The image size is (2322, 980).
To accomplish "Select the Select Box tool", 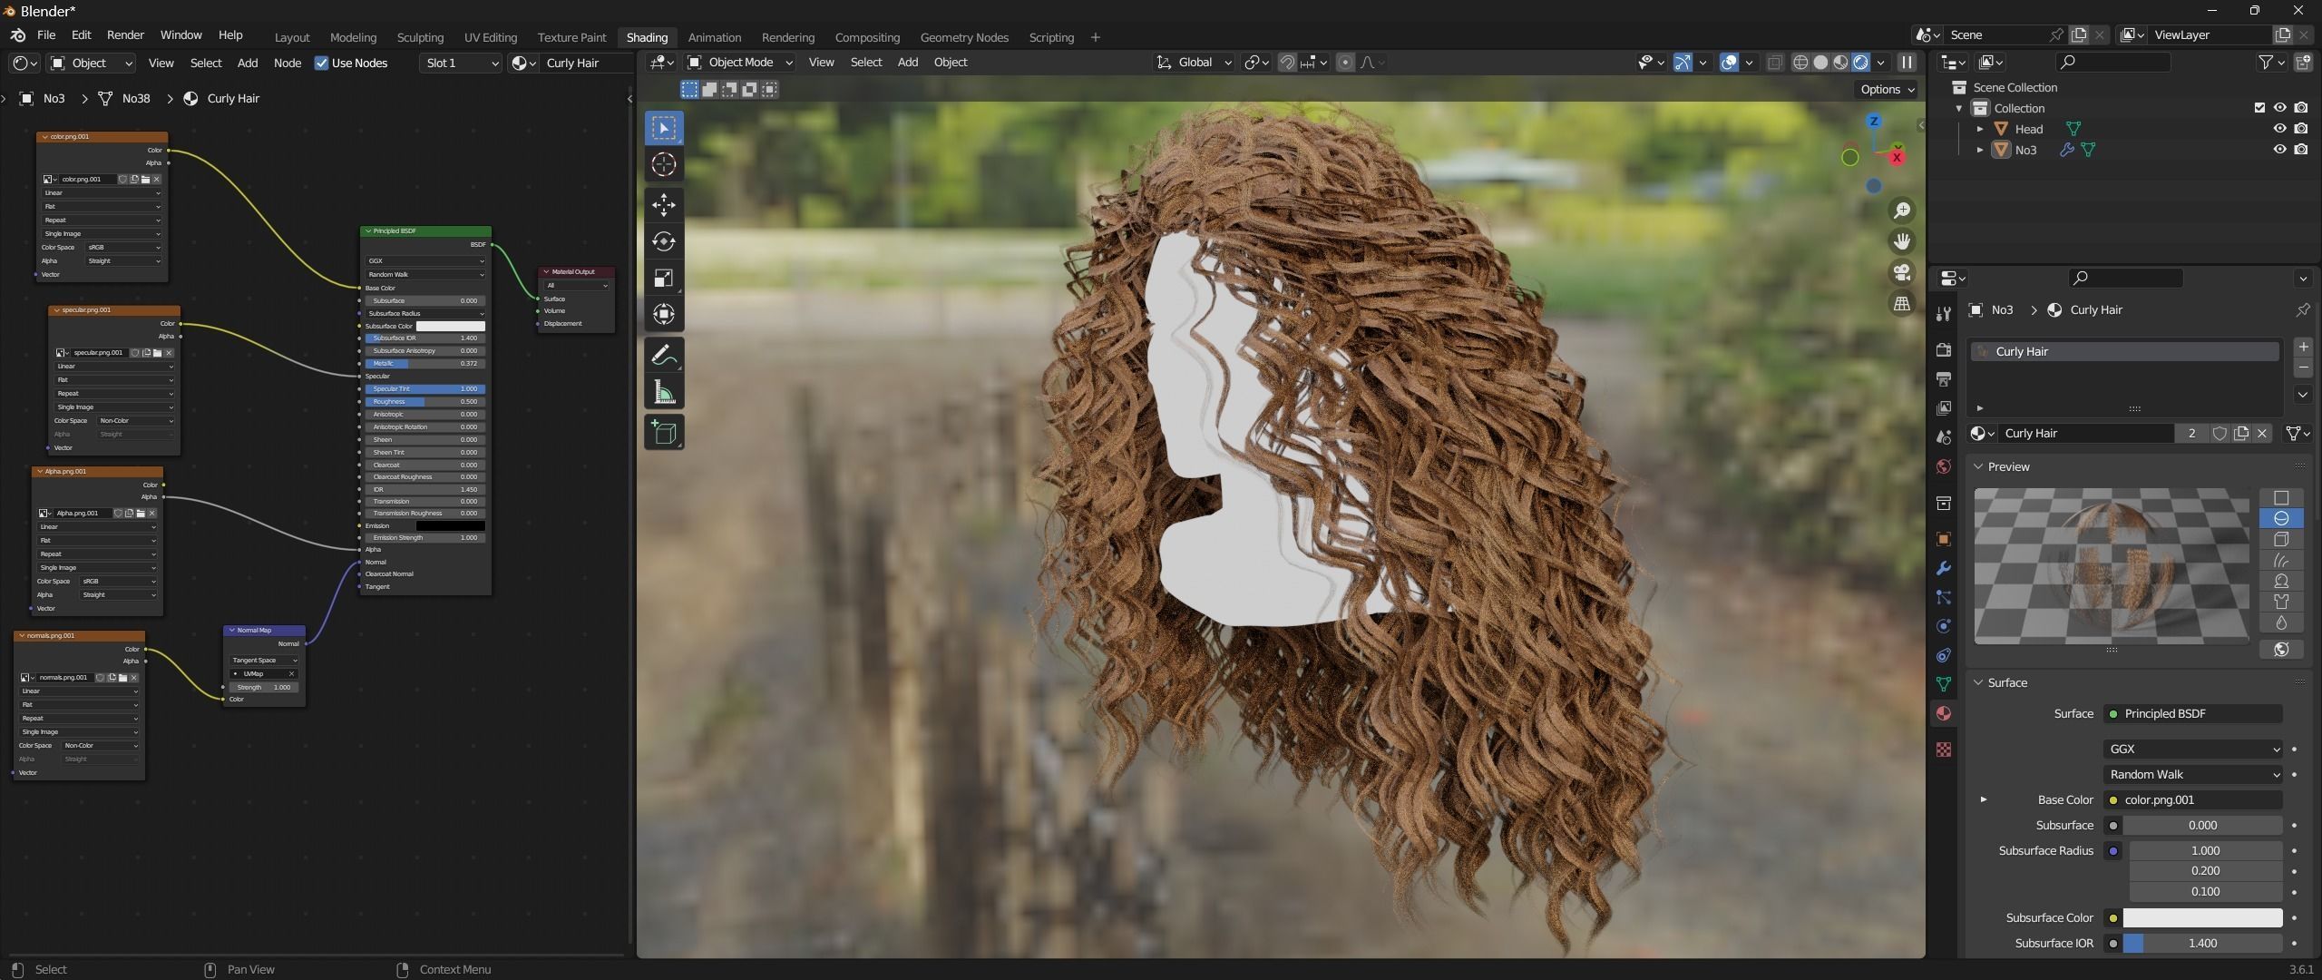I will (664, 128).
